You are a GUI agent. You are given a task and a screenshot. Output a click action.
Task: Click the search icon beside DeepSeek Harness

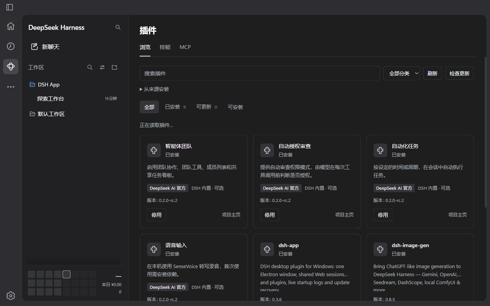(118, 28)
